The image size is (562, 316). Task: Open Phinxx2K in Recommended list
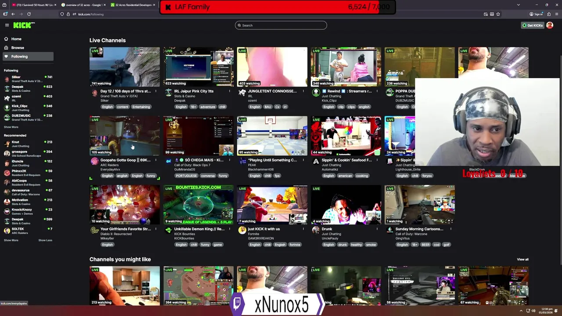tap(29, 173)
